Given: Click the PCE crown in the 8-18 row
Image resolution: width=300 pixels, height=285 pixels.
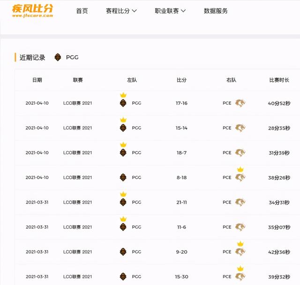Looking at the screenshot, I should (240, 169).
